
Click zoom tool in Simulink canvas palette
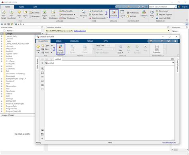pos(42,69)
